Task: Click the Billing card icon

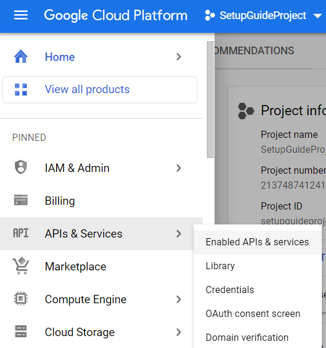Action: point(21,200)
